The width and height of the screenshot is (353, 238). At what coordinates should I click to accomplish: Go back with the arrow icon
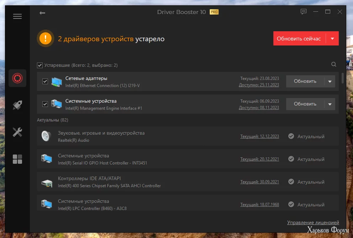(x=42, y=13)
